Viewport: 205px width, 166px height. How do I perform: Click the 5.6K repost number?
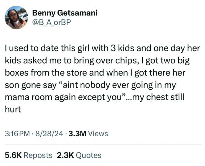13,155
